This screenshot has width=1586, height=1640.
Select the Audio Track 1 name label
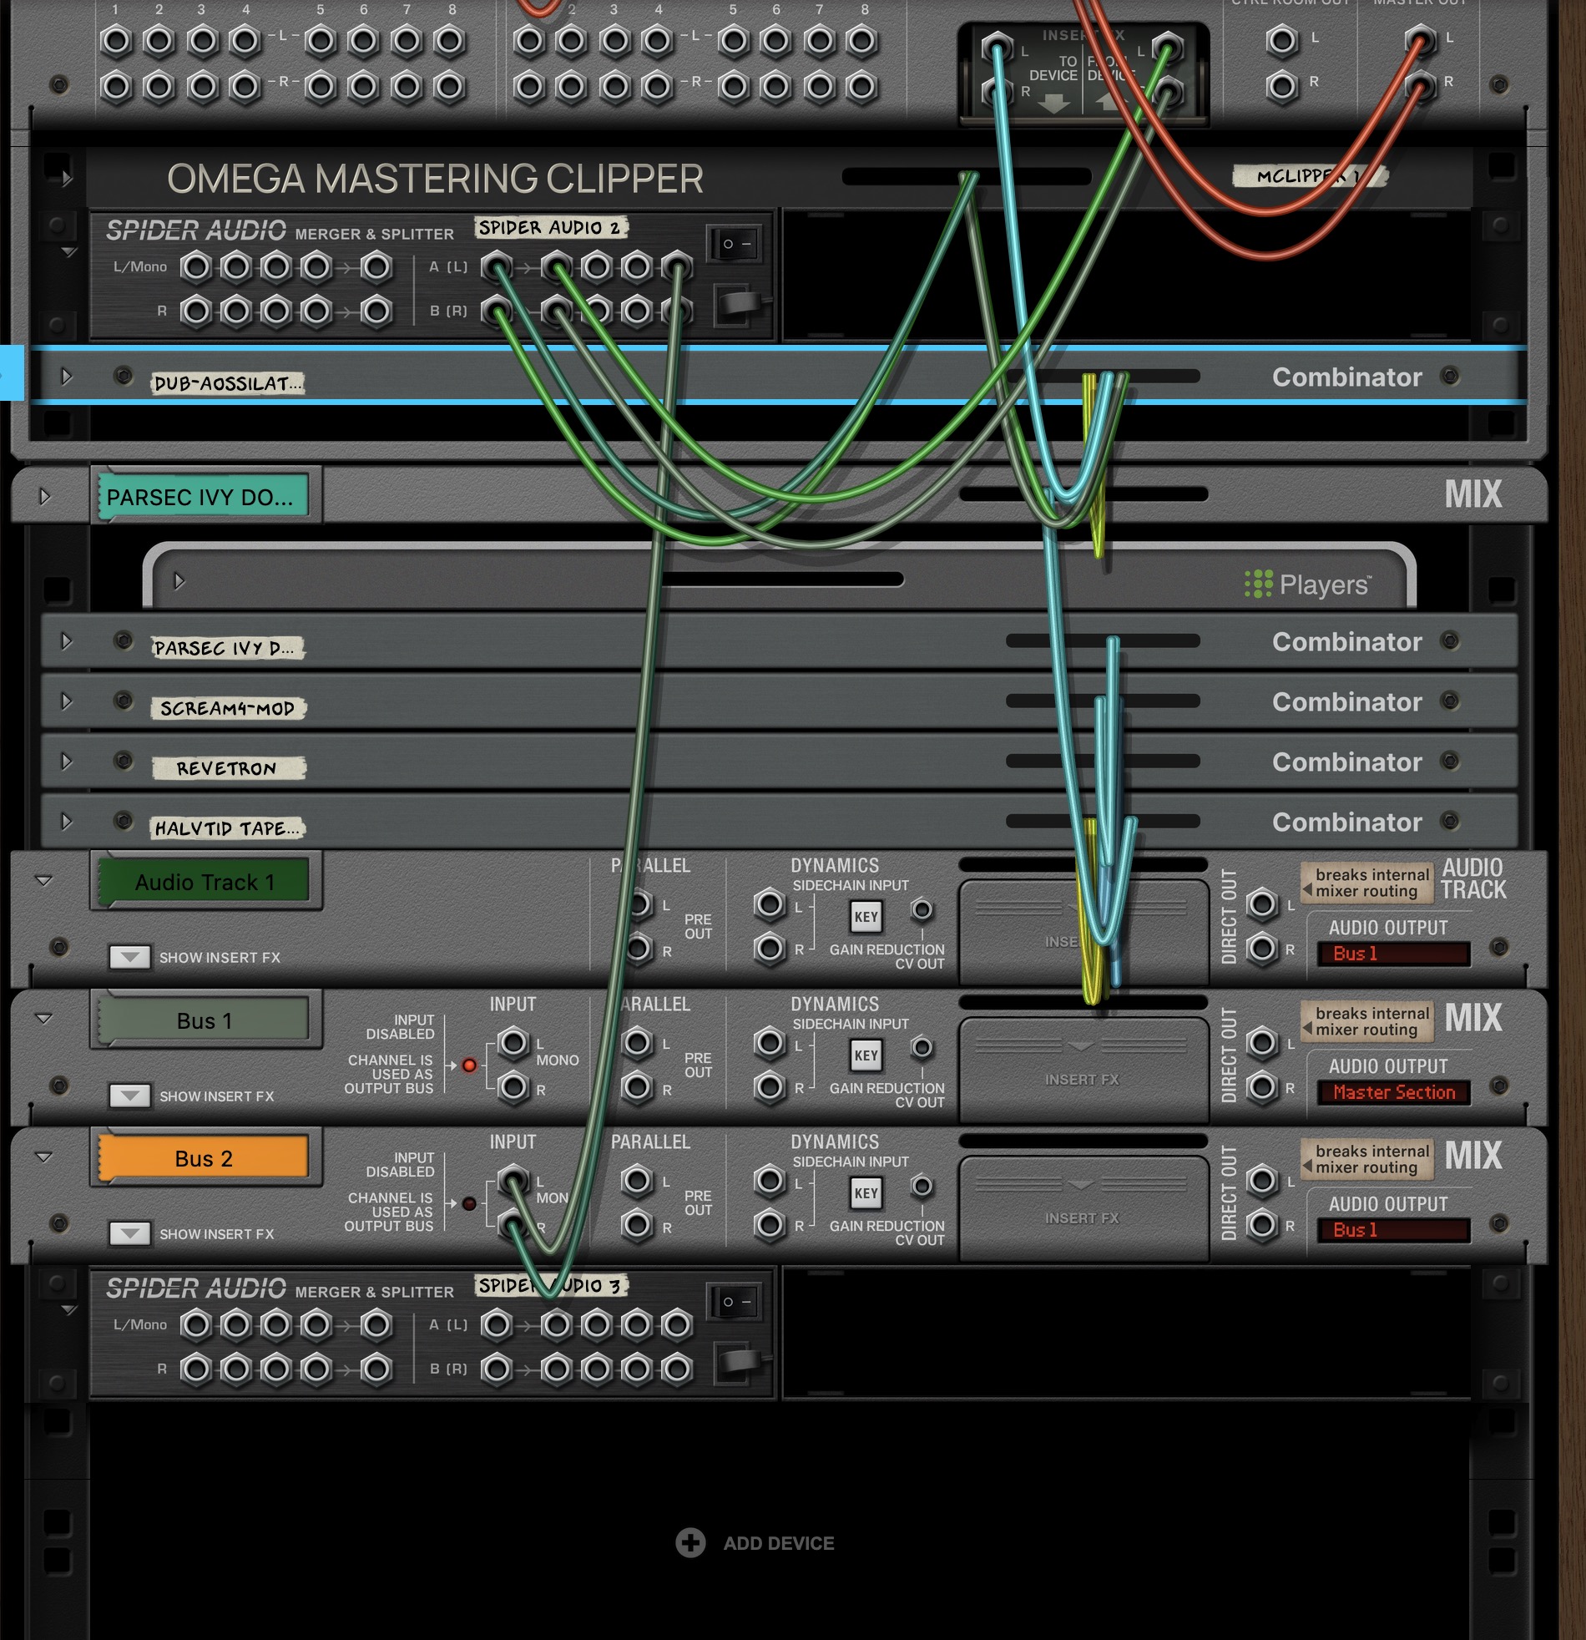click(205, 882)
